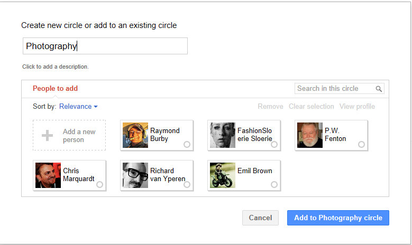Click the search magnifier icon

coord(379,89)
